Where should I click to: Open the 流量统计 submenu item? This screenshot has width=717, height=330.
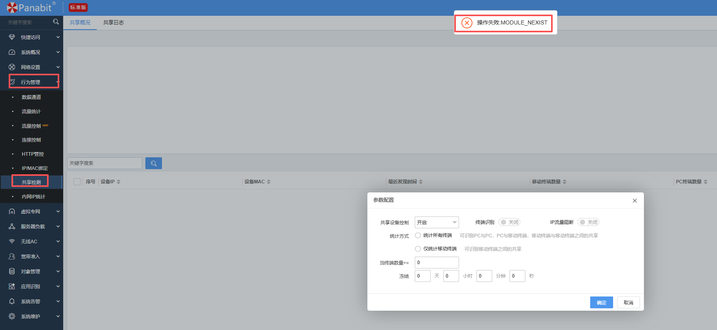31,112
